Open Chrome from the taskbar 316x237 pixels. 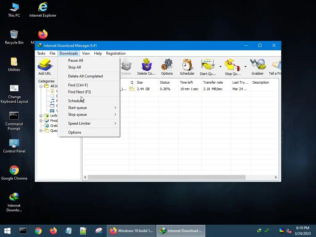38,231
